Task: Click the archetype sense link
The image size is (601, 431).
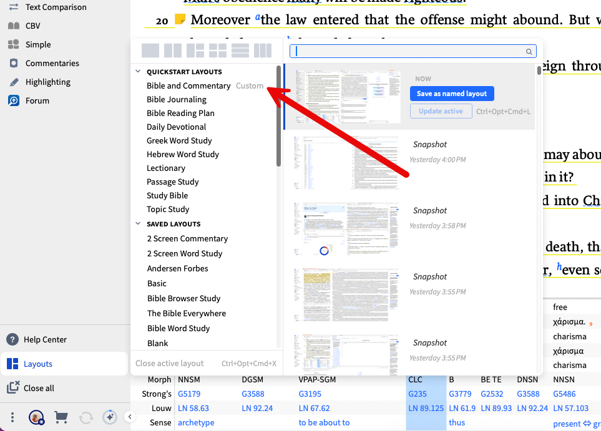Action: point(196,422)
